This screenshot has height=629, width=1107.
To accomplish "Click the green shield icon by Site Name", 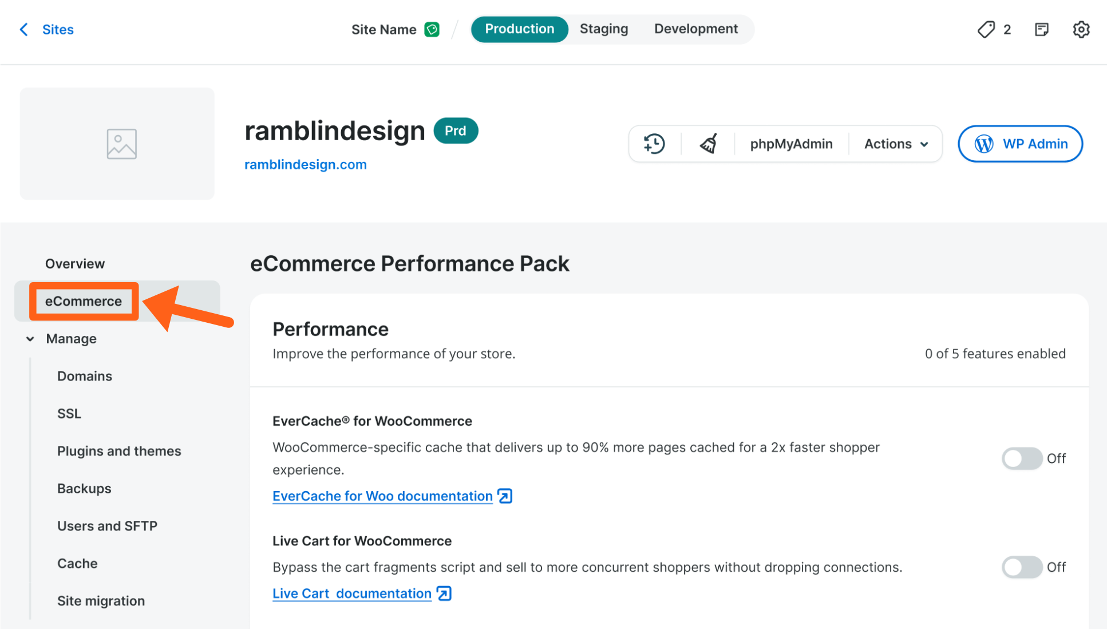I will pos(432,29).
